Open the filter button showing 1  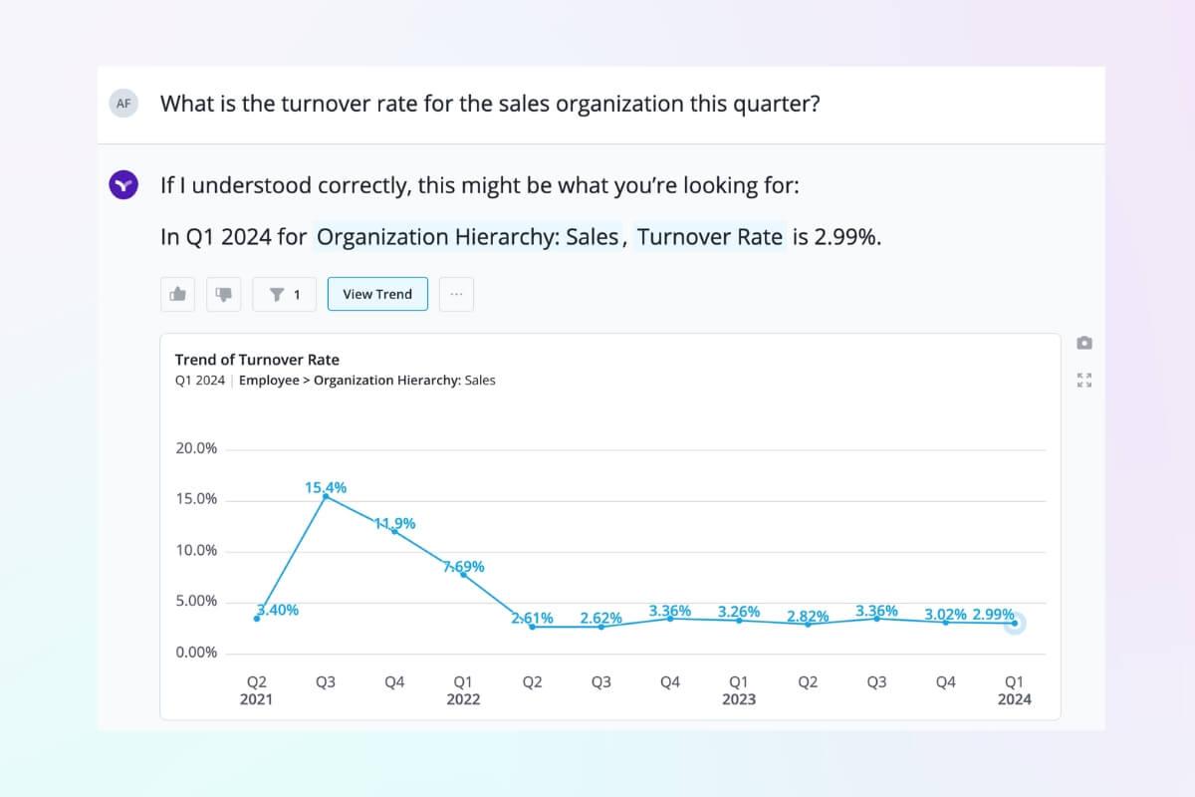(x=285, y=294)
